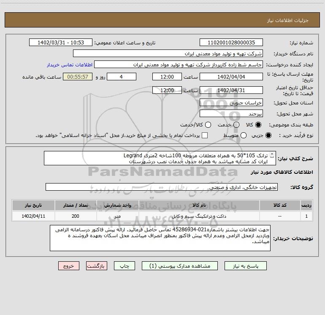Click the remaining time field 00:55:57

(78, 77)
